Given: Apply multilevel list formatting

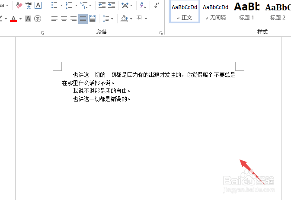Looking at the screenshot, I should (x=84, y=5).
